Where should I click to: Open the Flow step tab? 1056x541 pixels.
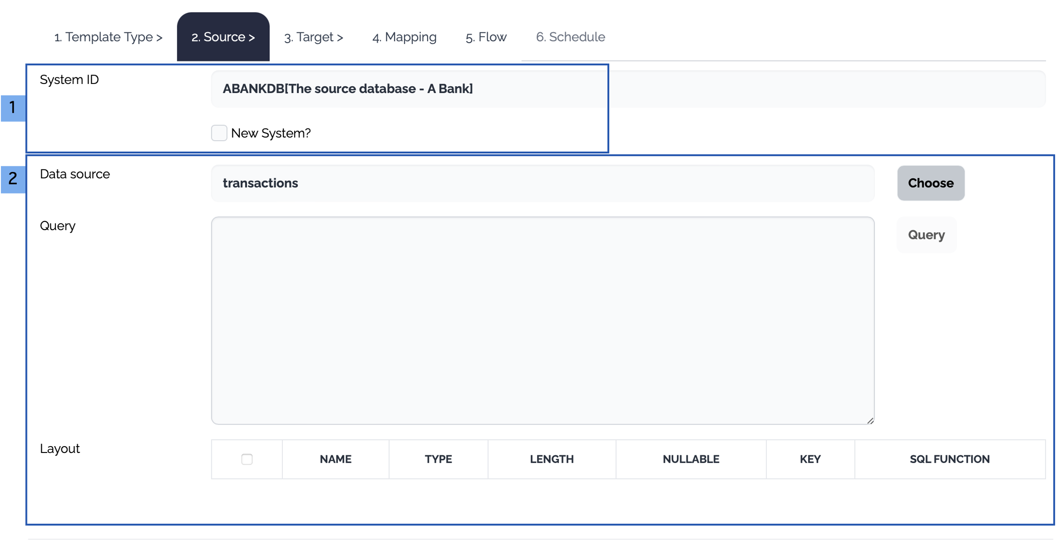486,37
